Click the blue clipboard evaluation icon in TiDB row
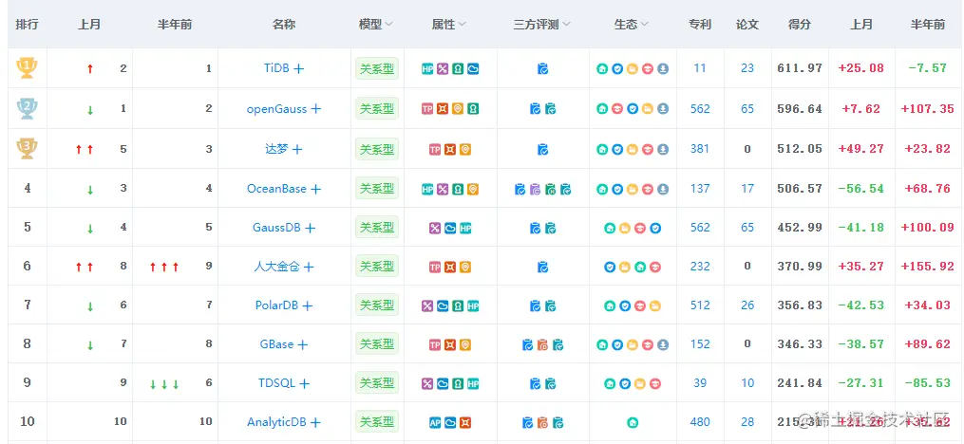 click(x=542, y=68)
